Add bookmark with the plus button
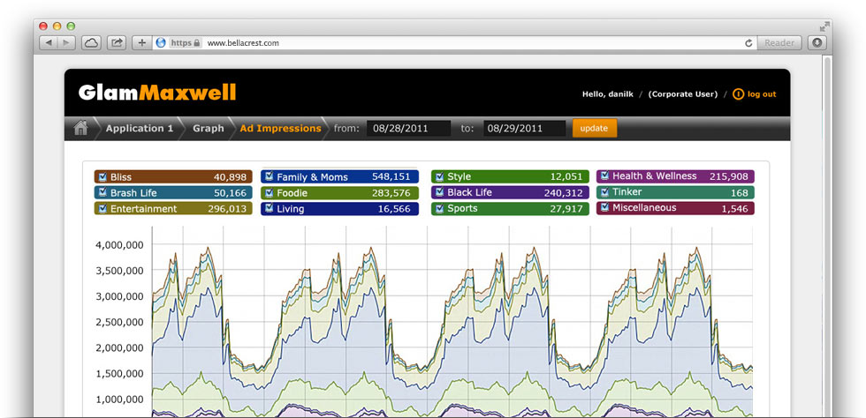 coord(142,42)
